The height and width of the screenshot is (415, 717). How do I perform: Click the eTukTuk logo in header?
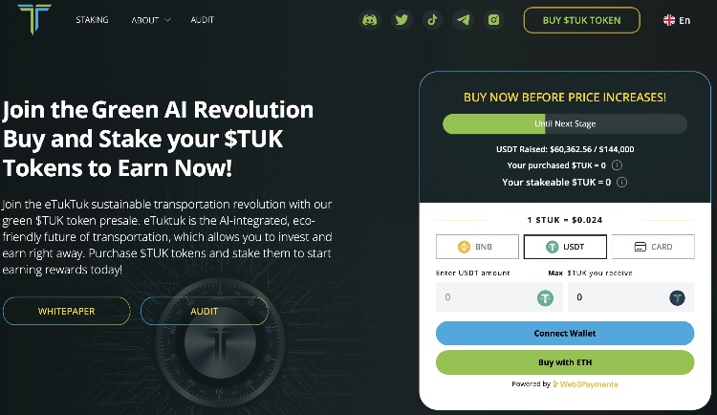point(34,18)
